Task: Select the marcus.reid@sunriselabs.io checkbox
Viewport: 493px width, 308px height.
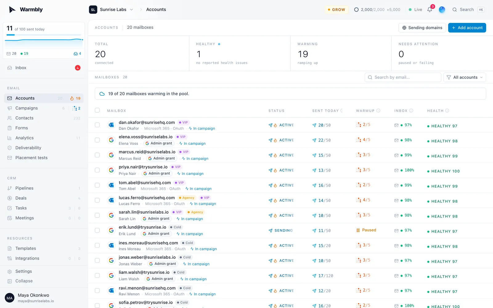Action: tap(97, 155)
